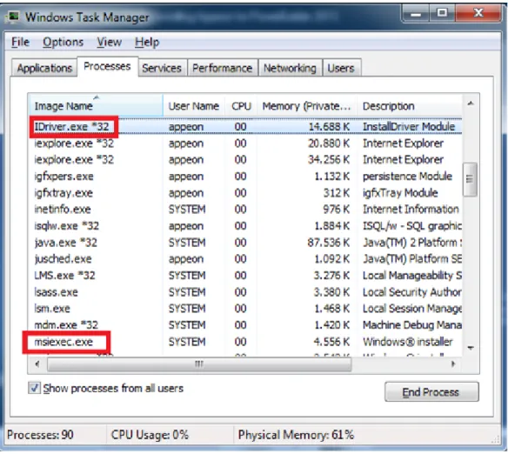508x454 pixels.
Task: Sort processes by CPU column header
Action: click(x=241, y=106)
